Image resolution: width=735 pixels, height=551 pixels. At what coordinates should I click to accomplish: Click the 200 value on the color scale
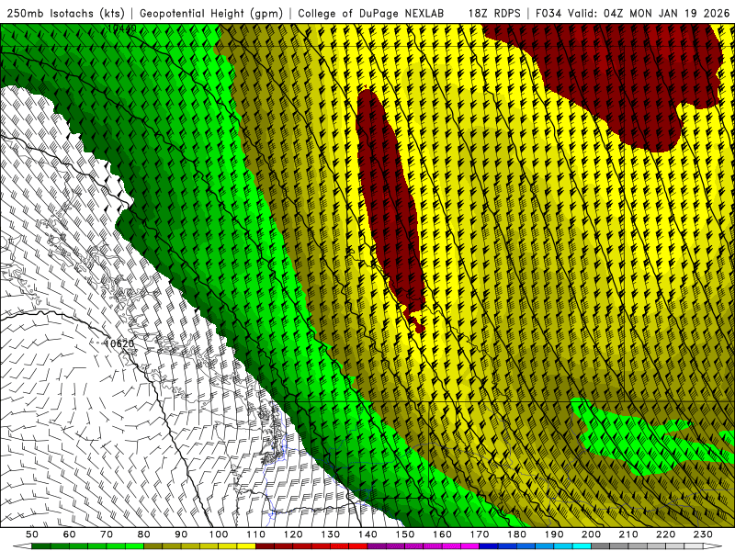(592, 534)
